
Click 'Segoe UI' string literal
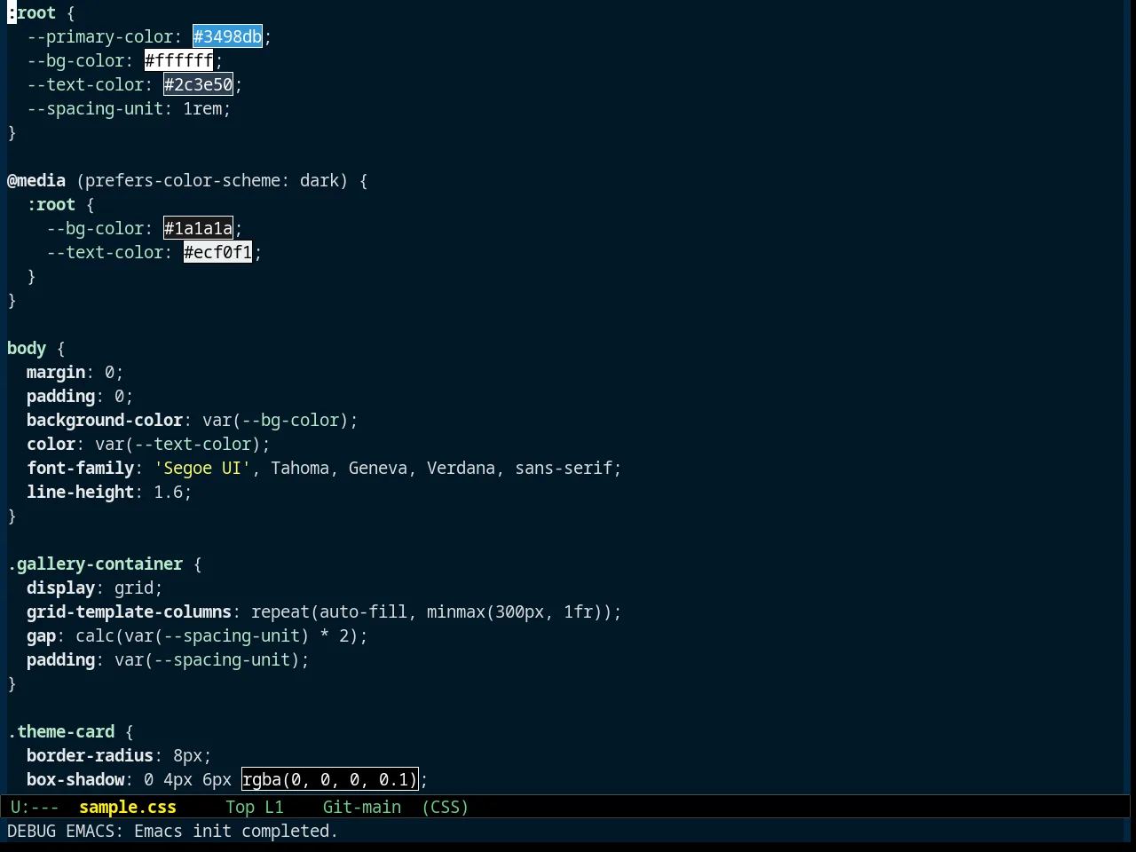coord(202,468)
